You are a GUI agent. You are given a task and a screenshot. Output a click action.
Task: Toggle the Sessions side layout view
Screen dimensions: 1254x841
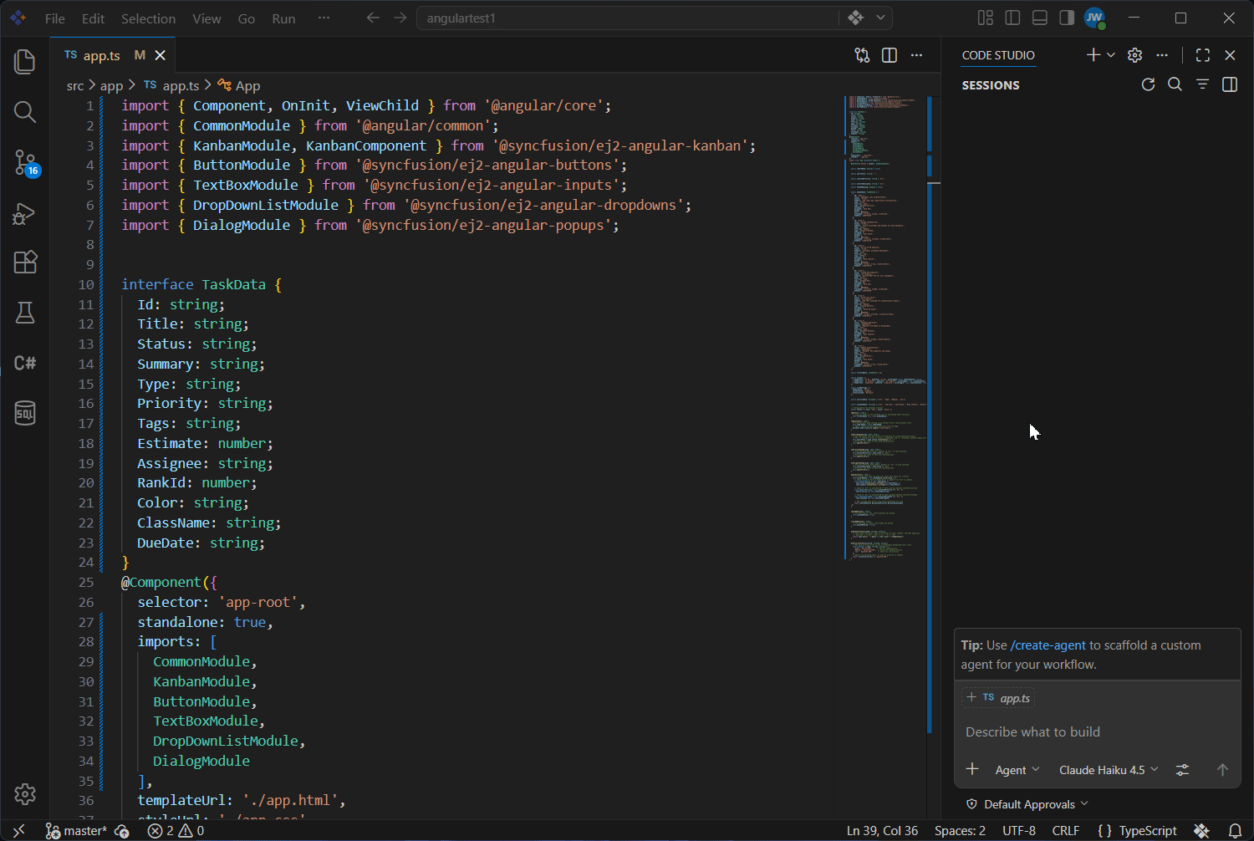click(1230, 84)
